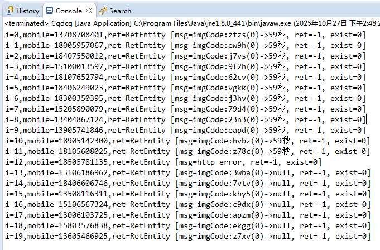The height and width of the screenshot is (250, 380).
Task: Click the Search flashlight icon
Action: [x=103, y=11]
